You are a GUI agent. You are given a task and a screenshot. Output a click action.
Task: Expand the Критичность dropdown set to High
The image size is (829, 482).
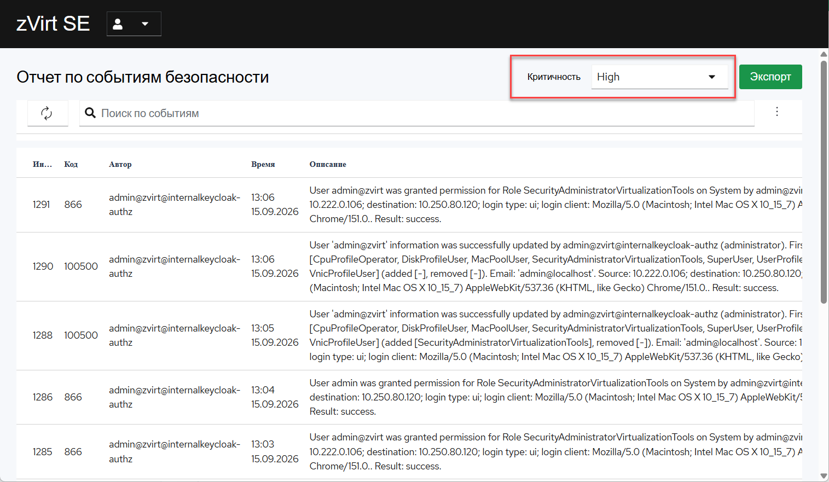pyautogui.click(x=659, y=77)
